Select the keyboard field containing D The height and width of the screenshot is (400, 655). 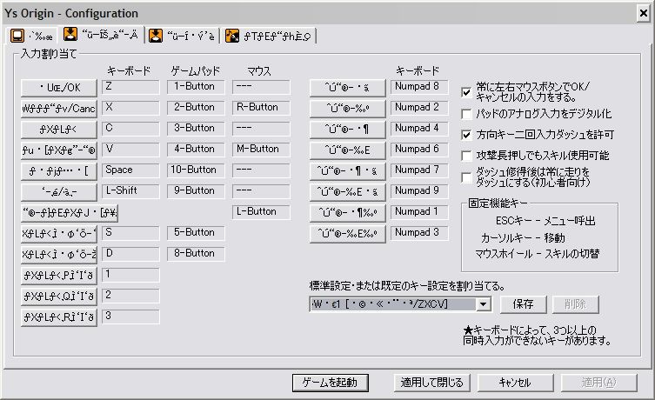(x=130, y=254)
